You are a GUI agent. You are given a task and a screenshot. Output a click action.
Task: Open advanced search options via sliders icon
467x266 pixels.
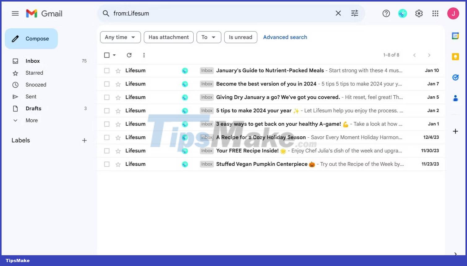tap(354, 13)
